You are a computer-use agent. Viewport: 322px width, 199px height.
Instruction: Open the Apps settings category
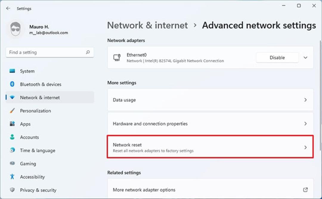tap(50, 124)
